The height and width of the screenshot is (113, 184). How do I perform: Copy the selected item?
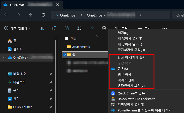click(x=54, y=28)
